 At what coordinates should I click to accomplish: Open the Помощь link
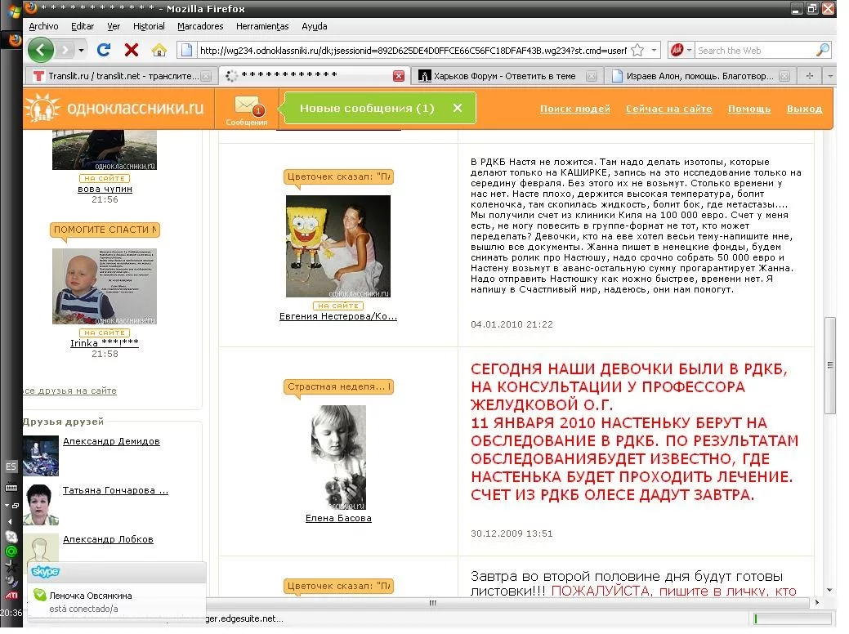[749, 109]
